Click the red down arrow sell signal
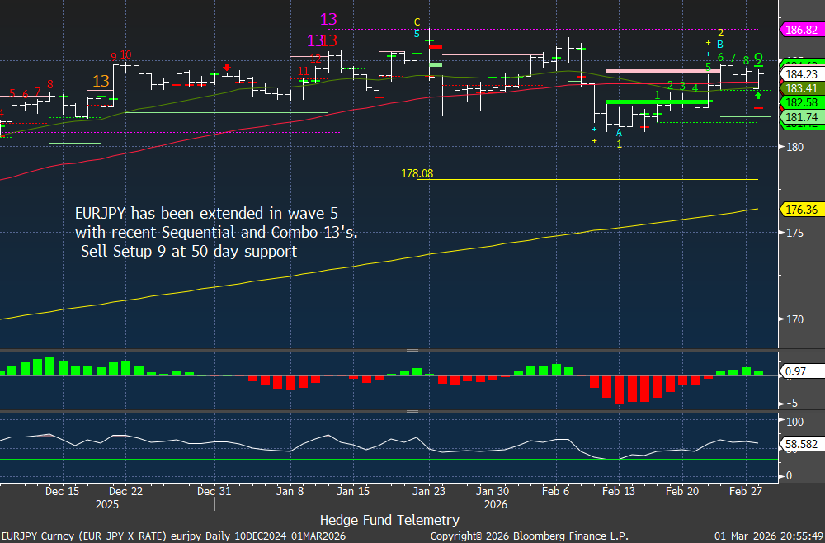825x543 pixels. (227, 68)
